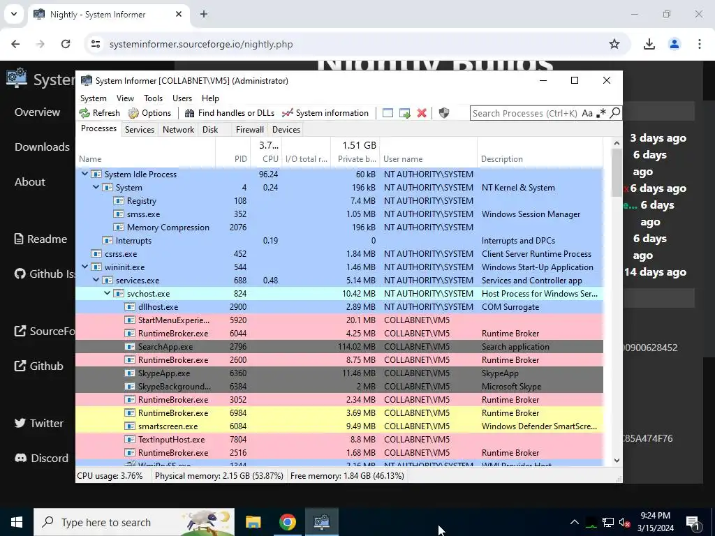
Task: Focus the Search Processes input field
Action: (x=525, y=113)
